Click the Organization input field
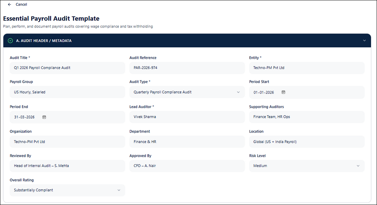 (x=67, y=142)
